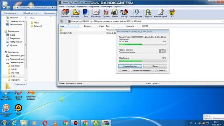Image resolution: width=224 pixels, height=126 pixels.
Task: Select the fifa13 folder in Explorer
Action: tap(35, 22)
